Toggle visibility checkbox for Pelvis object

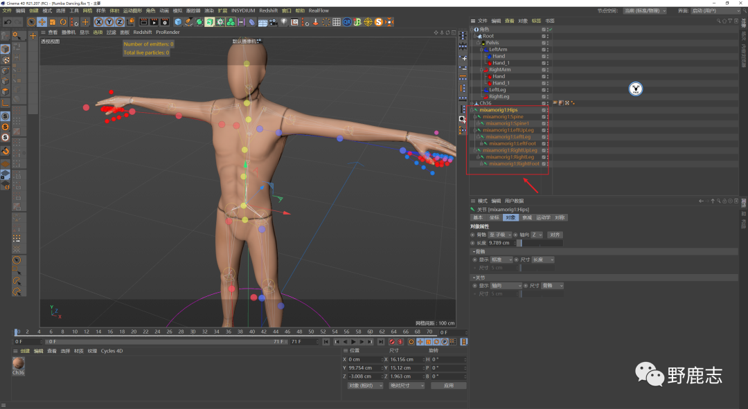pyautogui.click(x=544, y=43)
